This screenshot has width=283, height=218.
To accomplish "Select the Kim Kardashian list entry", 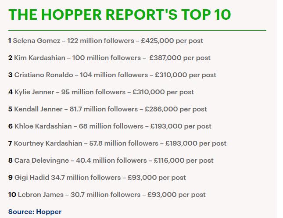I will click(x=109, y=58).
